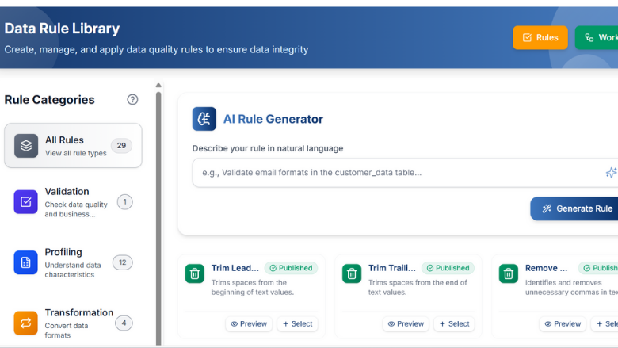The height and width of the screenshot is (348, 618).
Task: Click the natural language rule input field
Action: [x=396, y=172]
